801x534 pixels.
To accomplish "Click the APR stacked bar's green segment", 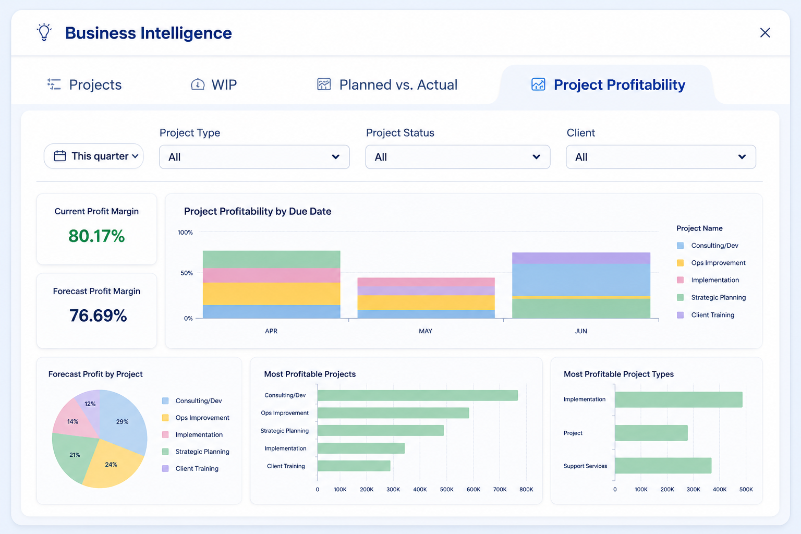I will 271,259.
